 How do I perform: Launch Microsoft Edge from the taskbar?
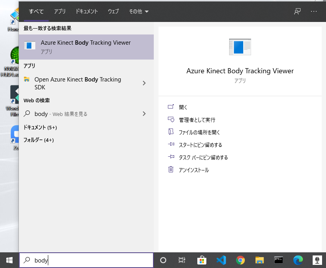pos(298,260)
